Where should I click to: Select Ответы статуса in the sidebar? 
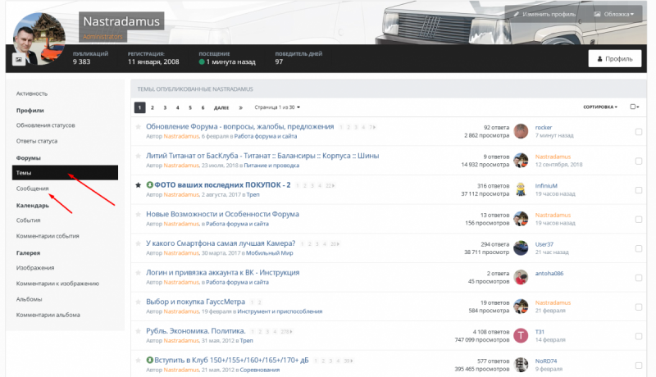pos(37,141)
